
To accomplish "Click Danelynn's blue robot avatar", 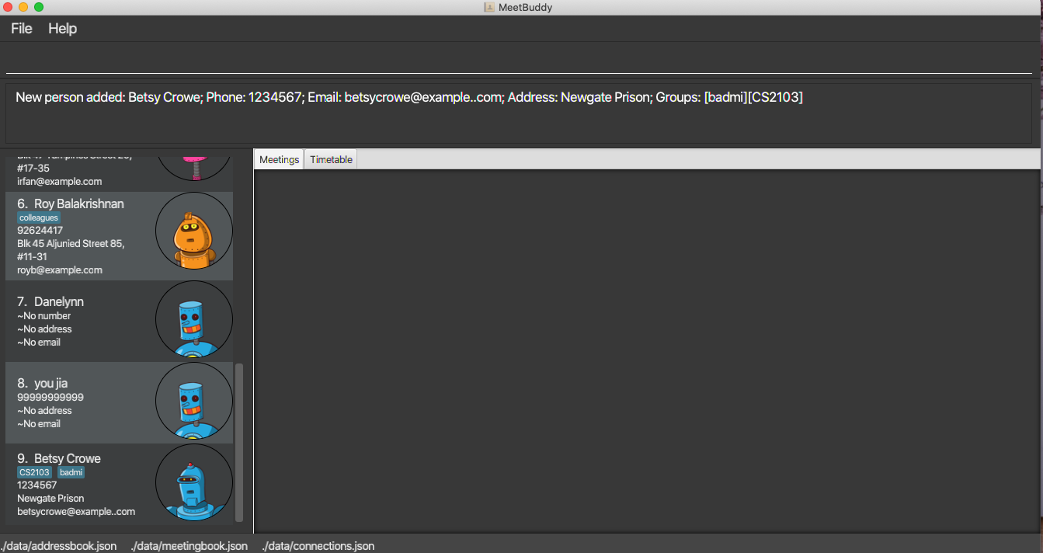I will 194,318.
